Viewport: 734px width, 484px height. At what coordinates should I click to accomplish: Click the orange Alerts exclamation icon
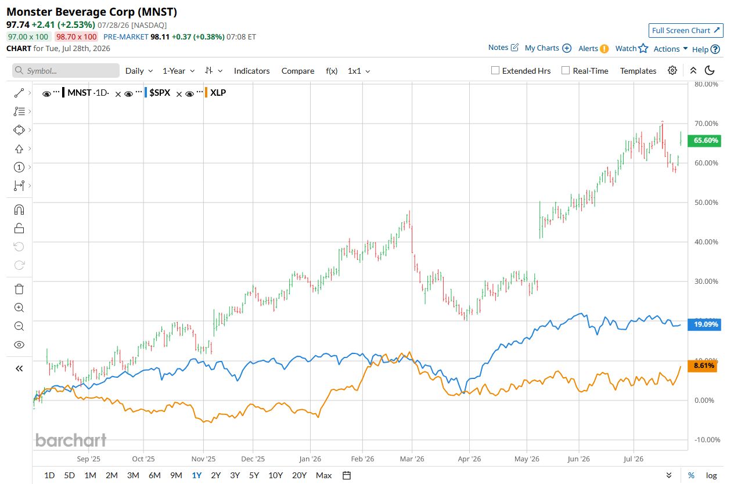point(604,49)
